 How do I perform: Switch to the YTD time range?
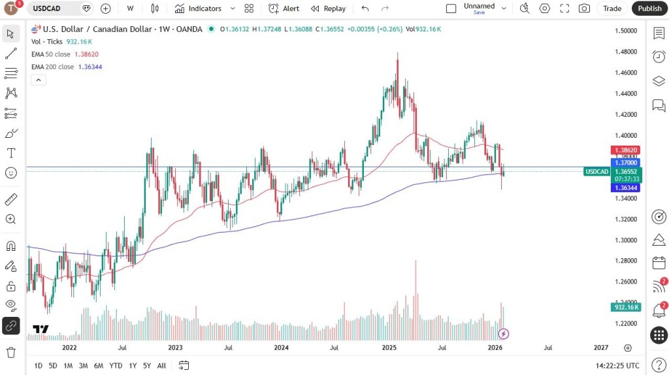coord(116,366)
